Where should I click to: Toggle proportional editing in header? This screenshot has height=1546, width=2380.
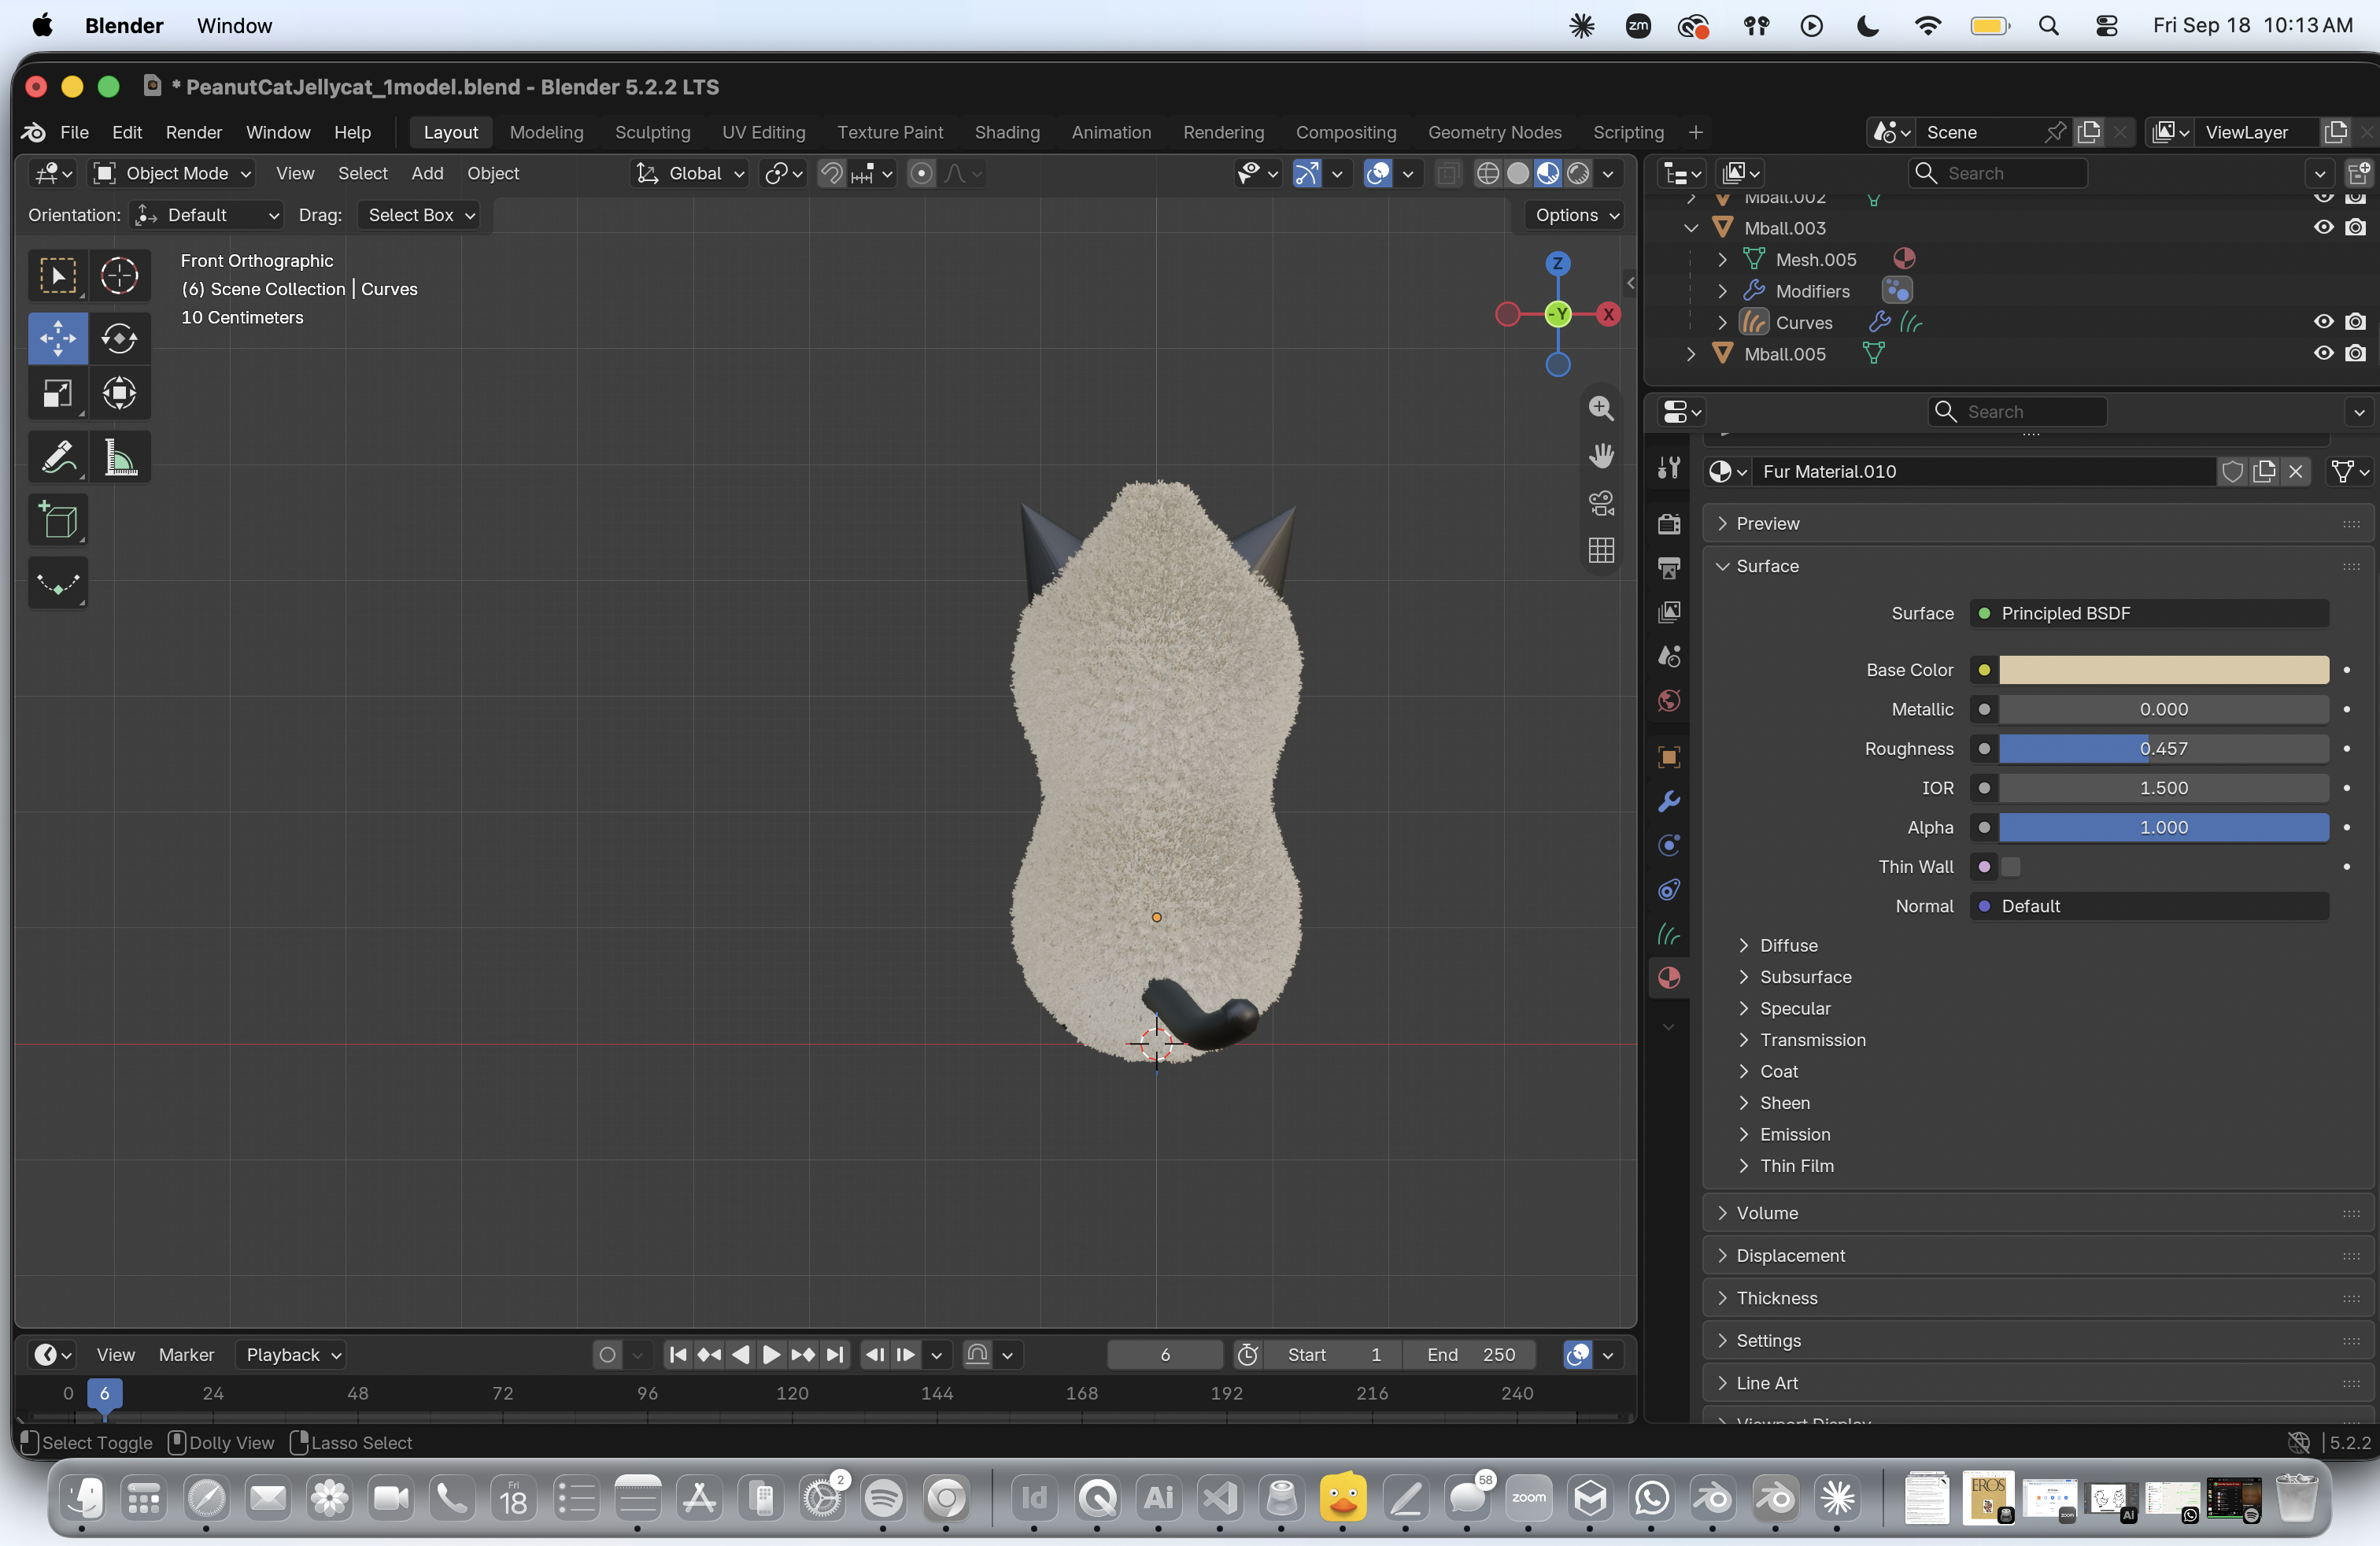pos(921,174)
